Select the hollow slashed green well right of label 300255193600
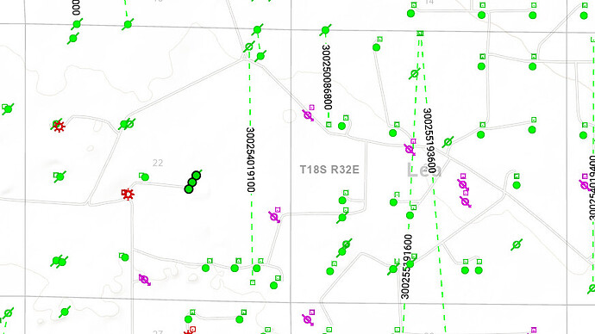The height and width of the screenshot is (334, 595). click(448, 142)
